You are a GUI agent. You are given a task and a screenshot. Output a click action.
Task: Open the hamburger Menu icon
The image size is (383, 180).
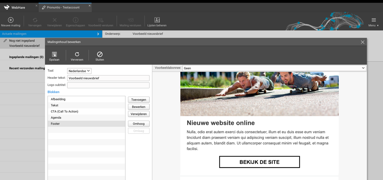pyautogui.click(x=373, y=20)
